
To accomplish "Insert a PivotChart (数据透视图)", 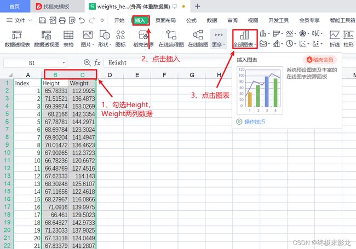I will point(47,38).
